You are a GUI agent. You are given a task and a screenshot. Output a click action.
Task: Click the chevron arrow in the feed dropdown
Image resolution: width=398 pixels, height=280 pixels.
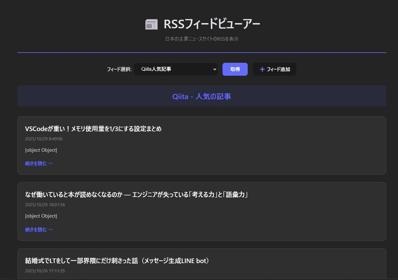pyautogui.click(x=215, y=69)
